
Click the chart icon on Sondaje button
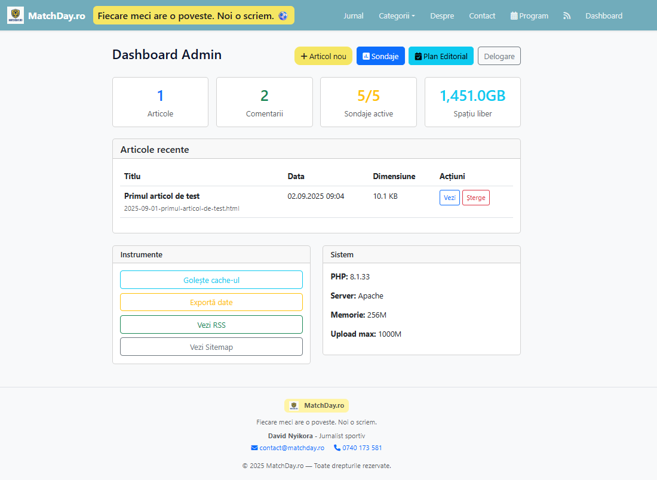(366, 56)
